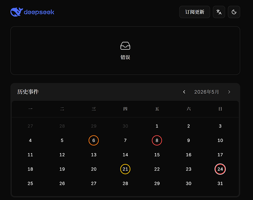Select day 14 in the calendar

(125, 155)
